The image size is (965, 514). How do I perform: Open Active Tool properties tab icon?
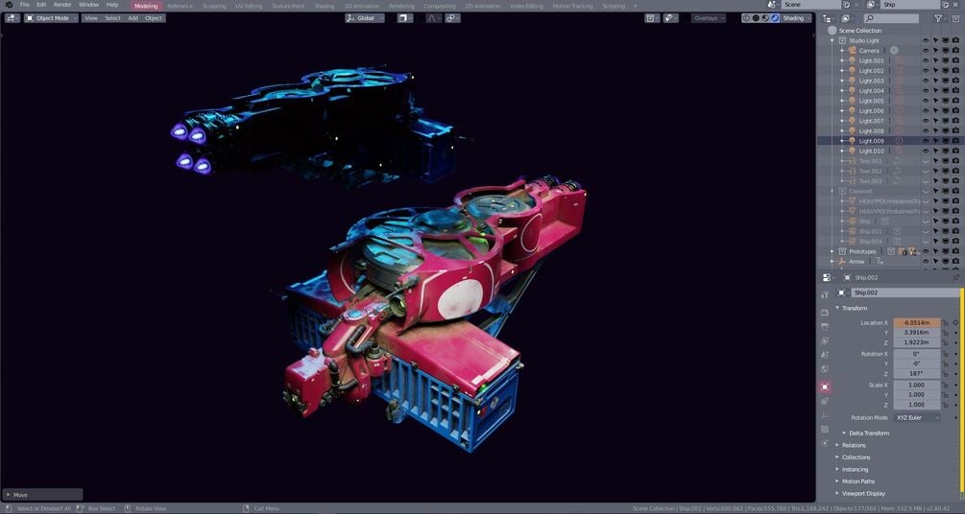(x=825, y=294)
